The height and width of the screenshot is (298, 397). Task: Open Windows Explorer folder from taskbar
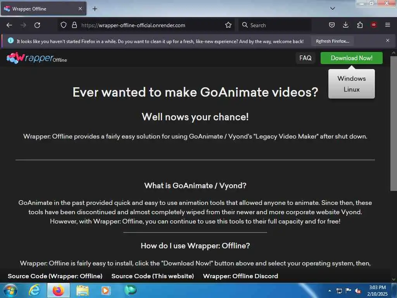(82, 290)
